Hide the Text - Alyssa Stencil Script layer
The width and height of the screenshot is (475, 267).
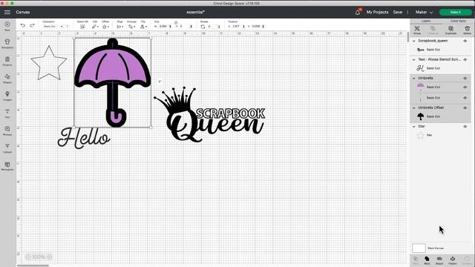click(x=465, y=59)
